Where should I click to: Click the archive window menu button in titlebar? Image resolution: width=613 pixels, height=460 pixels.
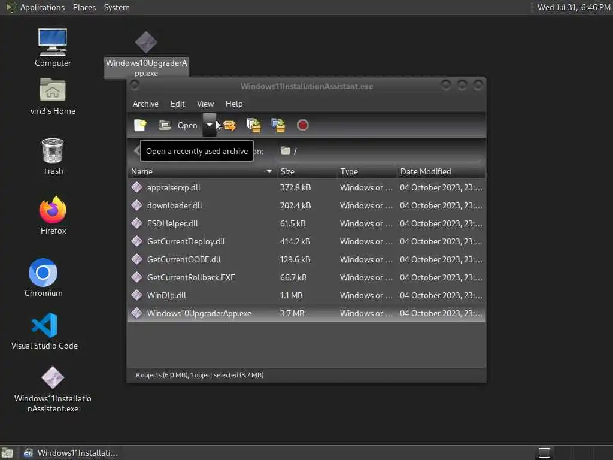click(135, 85)
